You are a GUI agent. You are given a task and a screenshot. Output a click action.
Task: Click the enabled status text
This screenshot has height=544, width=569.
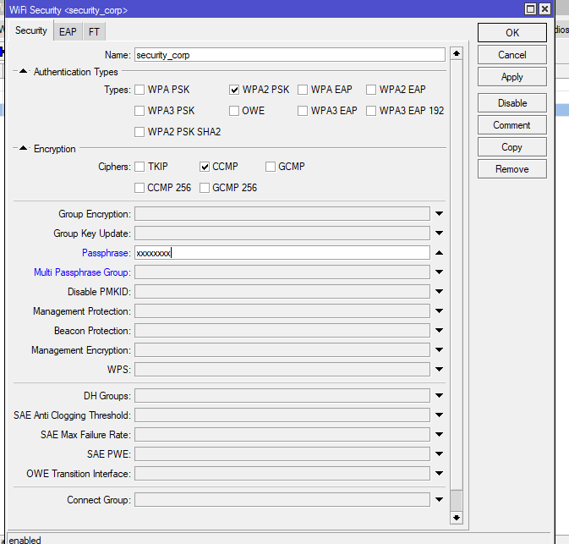click(x=25, y=540)
